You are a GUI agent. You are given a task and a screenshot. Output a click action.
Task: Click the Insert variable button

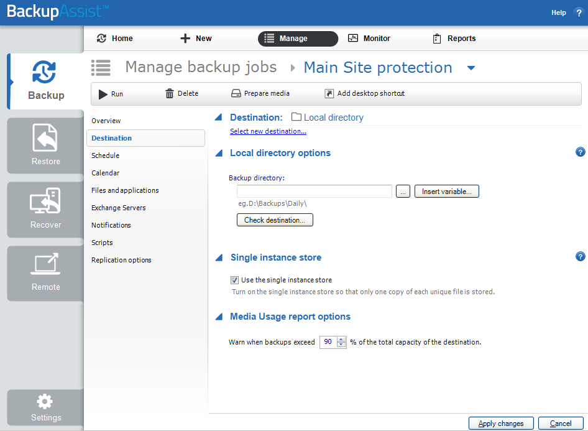pyautogui.click(x=447, y=192)
